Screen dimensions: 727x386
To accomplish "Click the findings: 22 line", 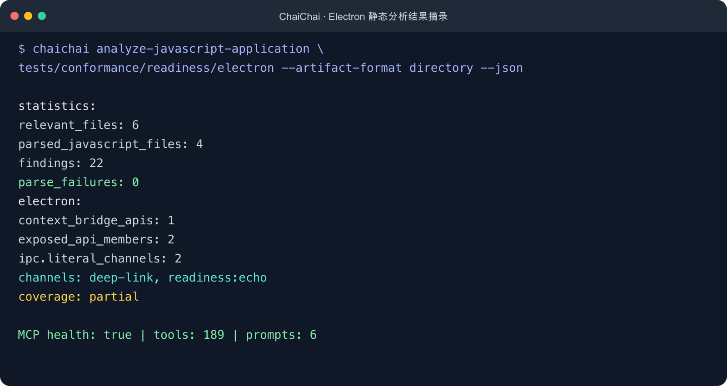I will pos(61,163).
